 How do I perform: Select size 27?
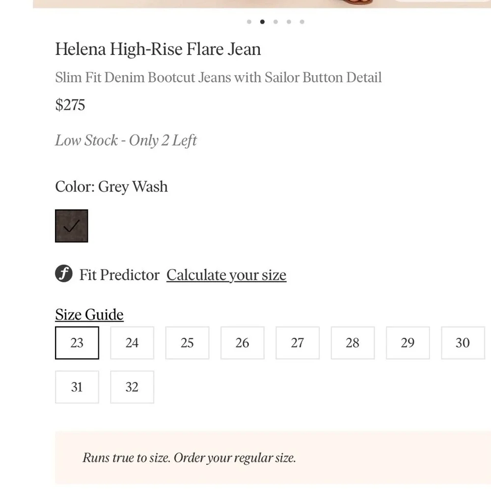coord(298,343)
